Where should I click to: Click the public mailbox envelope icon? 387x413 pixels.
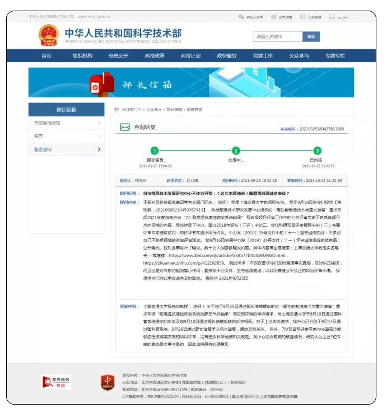(303, 17)
